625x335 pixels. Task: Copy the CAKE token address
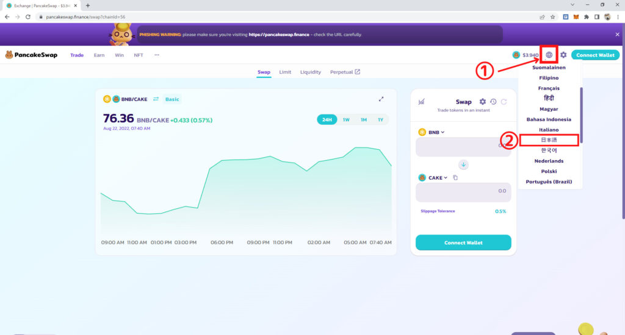tap(455, 178)
